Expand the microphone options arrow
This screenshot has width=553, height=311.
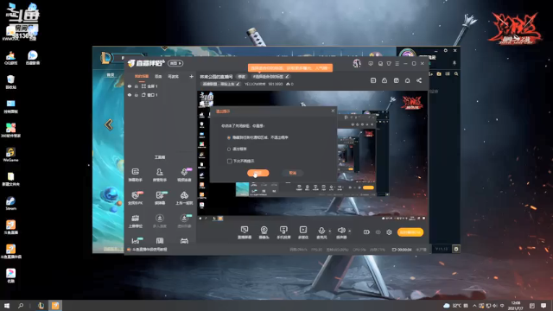point(330,232)
